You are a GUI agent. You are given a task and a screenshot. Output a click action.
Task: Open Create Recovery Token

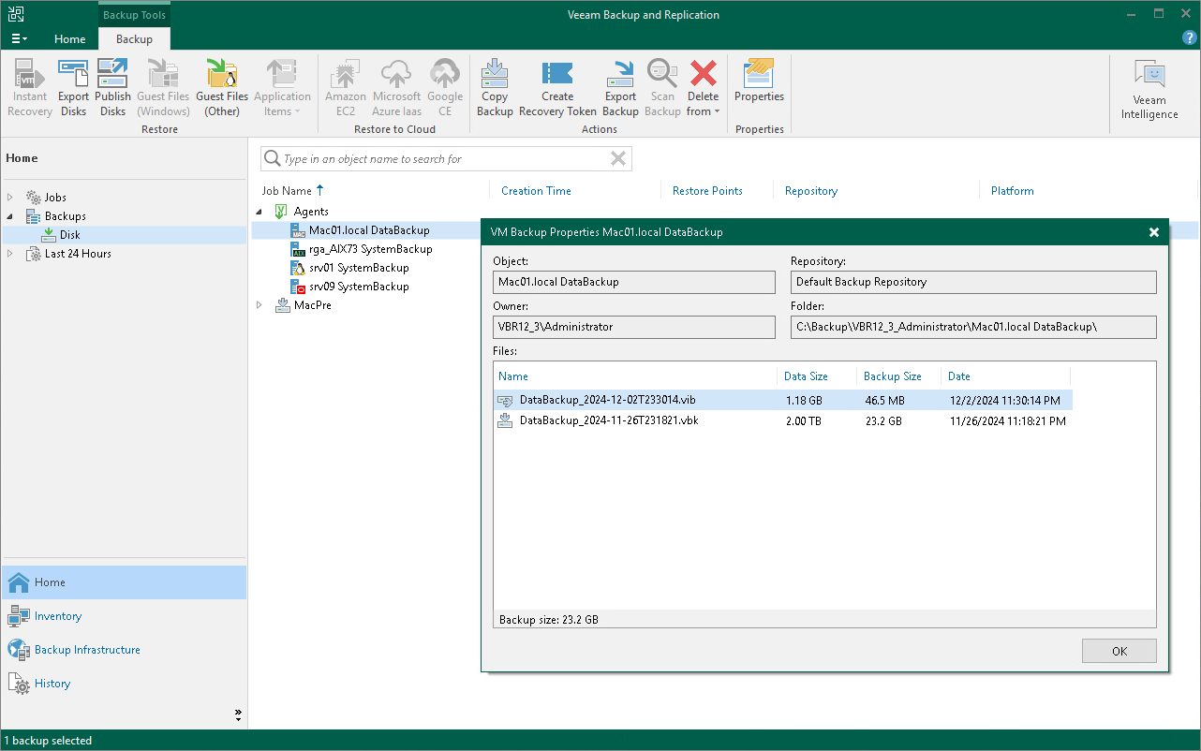557,86
